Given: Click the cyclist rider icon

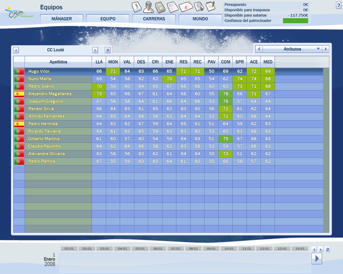Looking at the screenshot, I should [x=148, y=7].
